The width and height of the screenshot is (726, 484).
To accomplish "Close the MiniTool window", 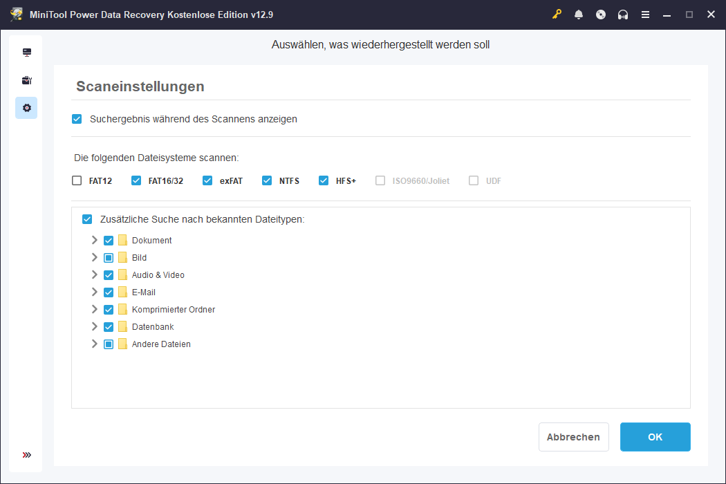I will 711,15.
